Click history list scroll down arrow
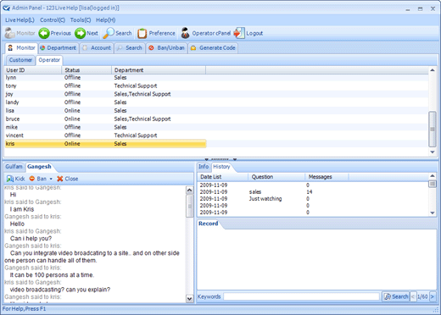441x315 pixels. pos(433,213)
